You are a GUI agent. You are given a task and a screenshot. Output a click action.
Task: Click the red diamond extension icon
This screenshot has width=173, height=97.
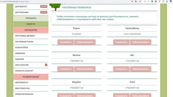click(x=148, y=1)
